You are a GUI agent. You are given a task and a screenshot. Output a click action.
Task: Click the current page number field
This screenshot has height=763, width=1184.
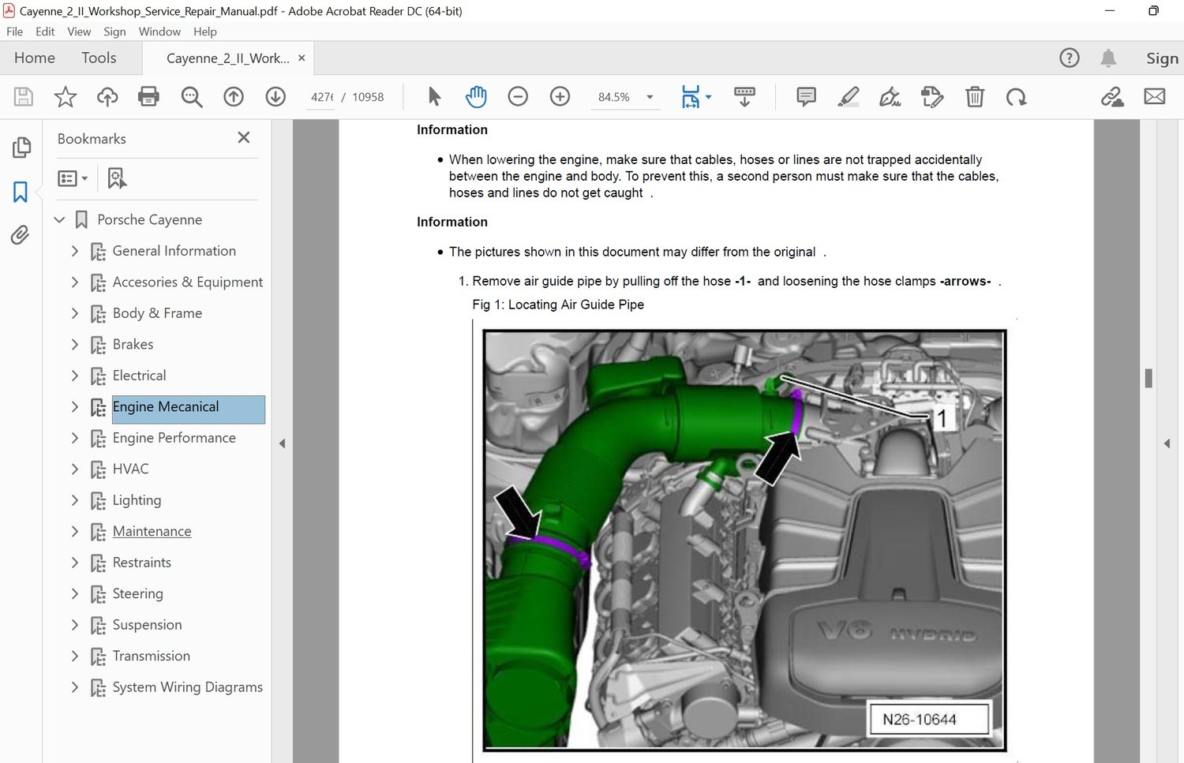(321, 97)
